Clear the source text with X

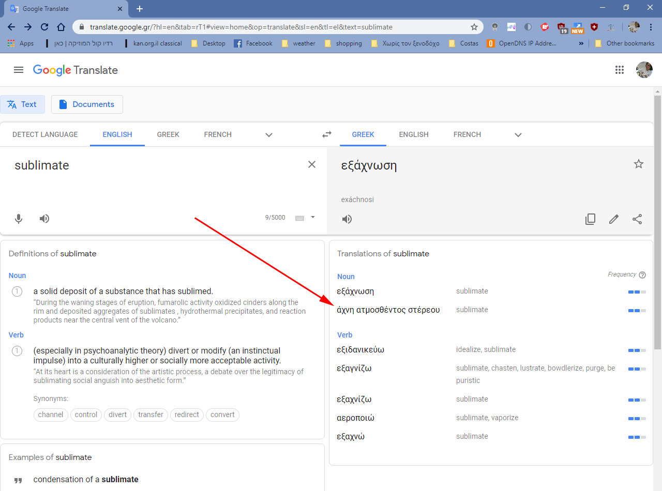tap(312, 164)
